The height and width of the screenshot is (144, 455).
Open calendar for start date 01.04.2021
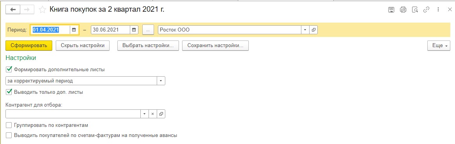pos(74,30)
